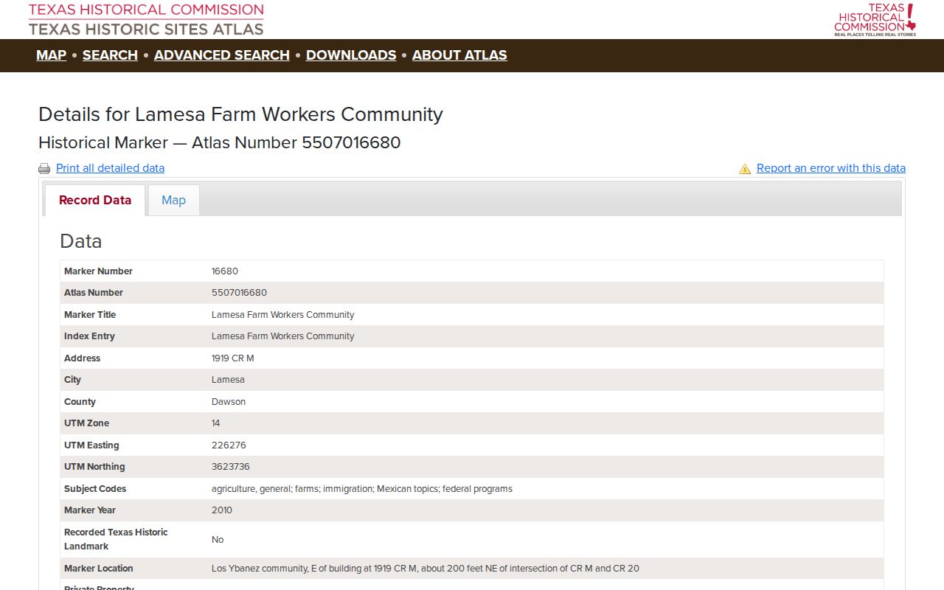Click the Subject Codes value text
The image size is (944, 590).
(362, 489)
